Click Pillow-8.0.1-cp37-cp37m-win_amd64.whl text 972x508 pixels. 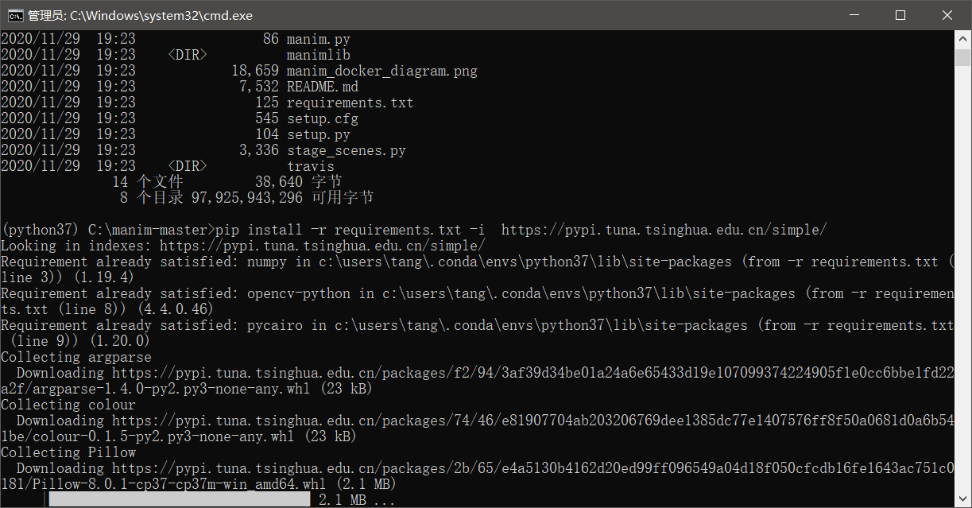[180, 484]
